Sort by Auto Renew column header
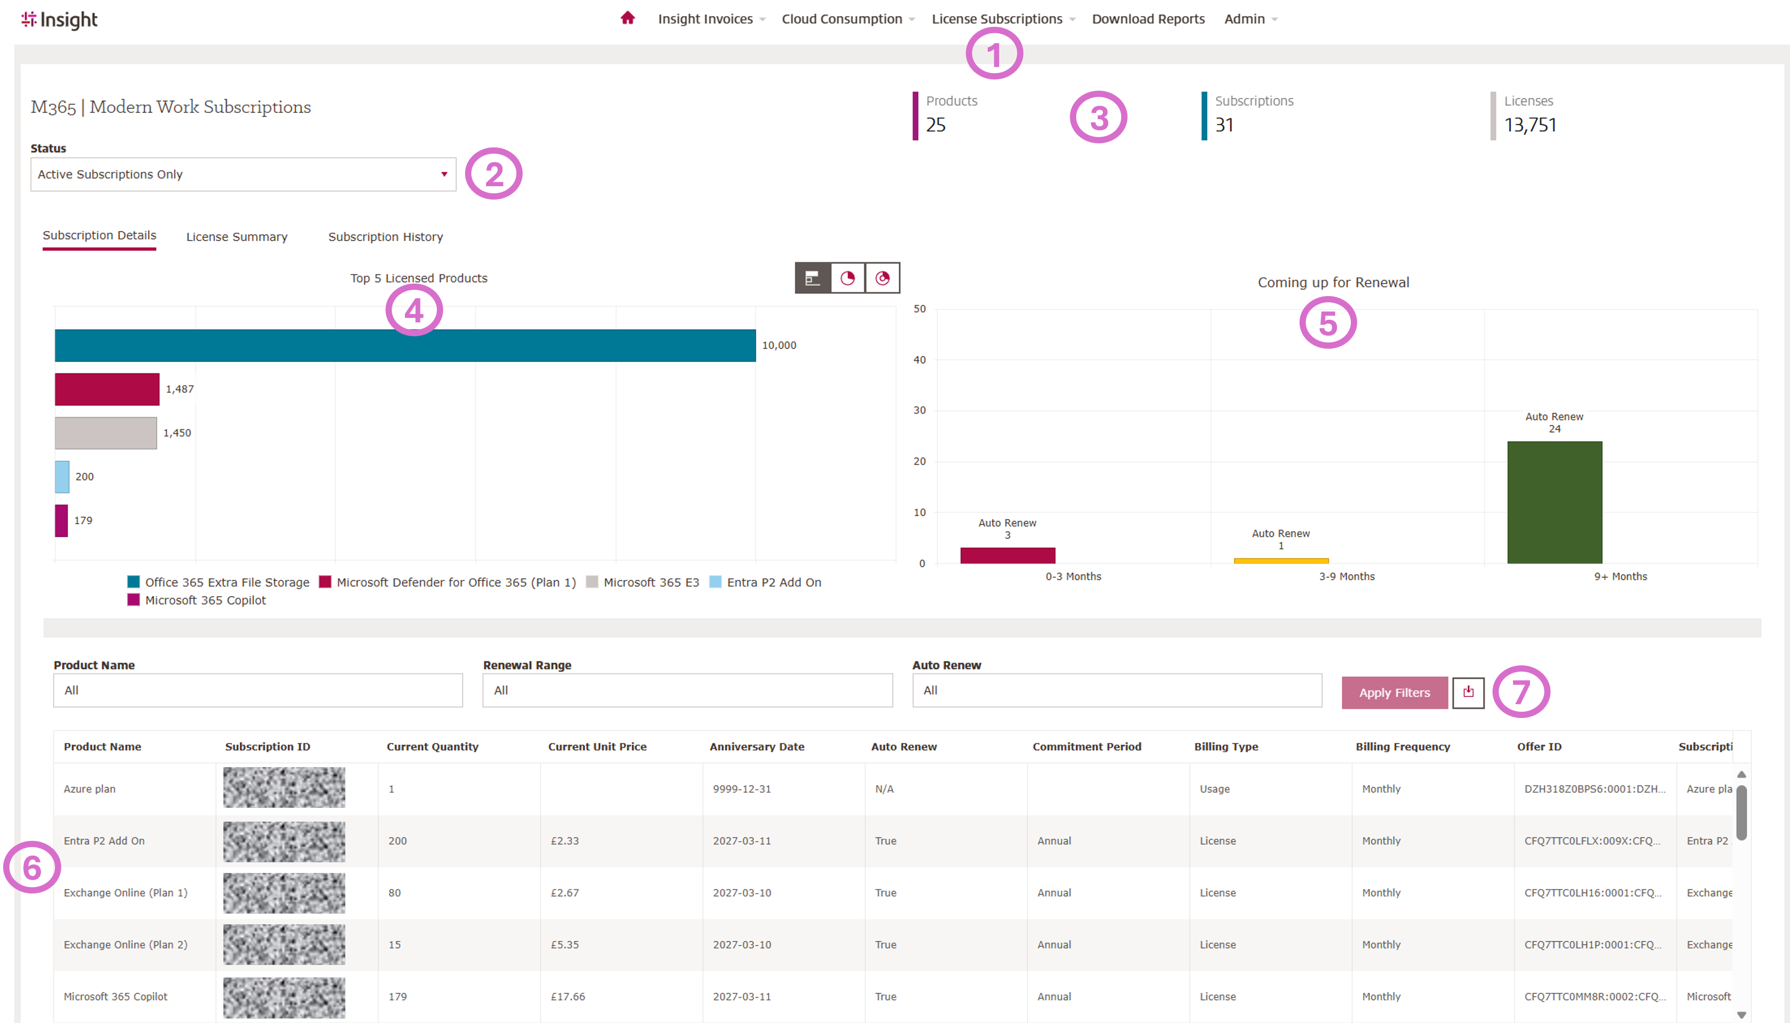The height and width of the screenshot is (1023, 1790). (904, 746)
